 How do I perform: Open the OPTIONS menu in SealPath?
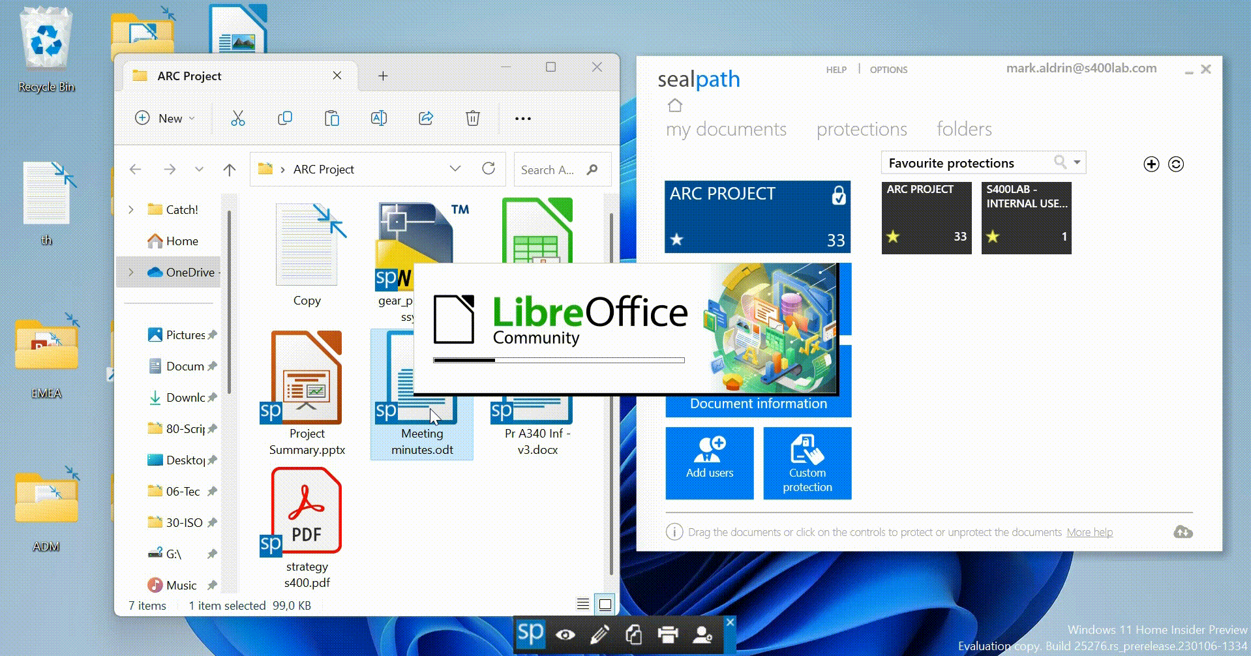888,70
